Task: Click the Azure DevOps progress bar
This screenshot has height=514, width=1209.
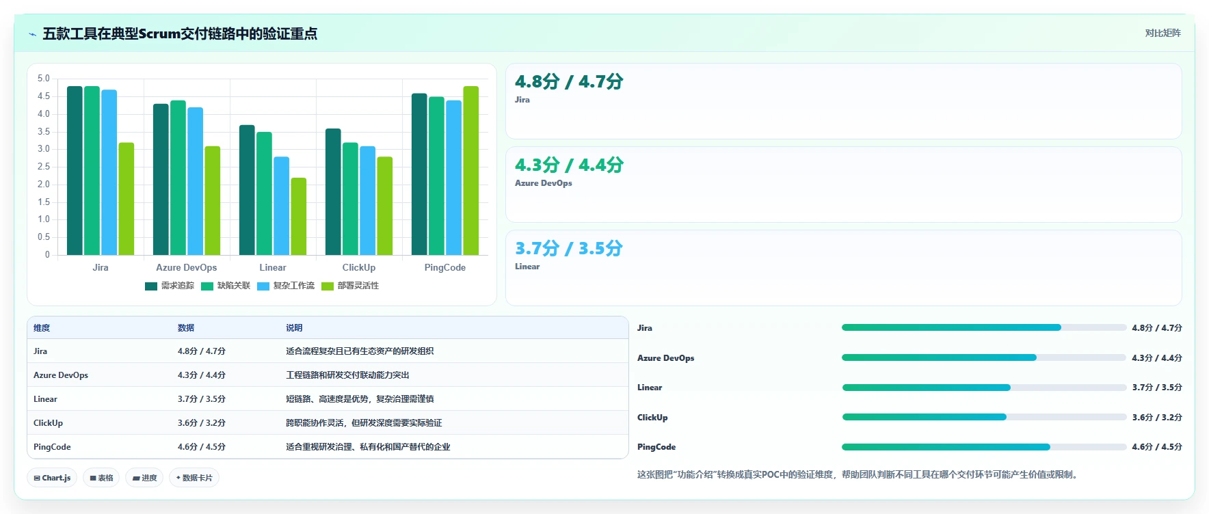Action: tap(984, 357)
